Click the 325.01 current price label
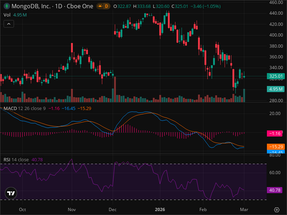The width and height of the screenshot is (287, 215). point(276,76)
